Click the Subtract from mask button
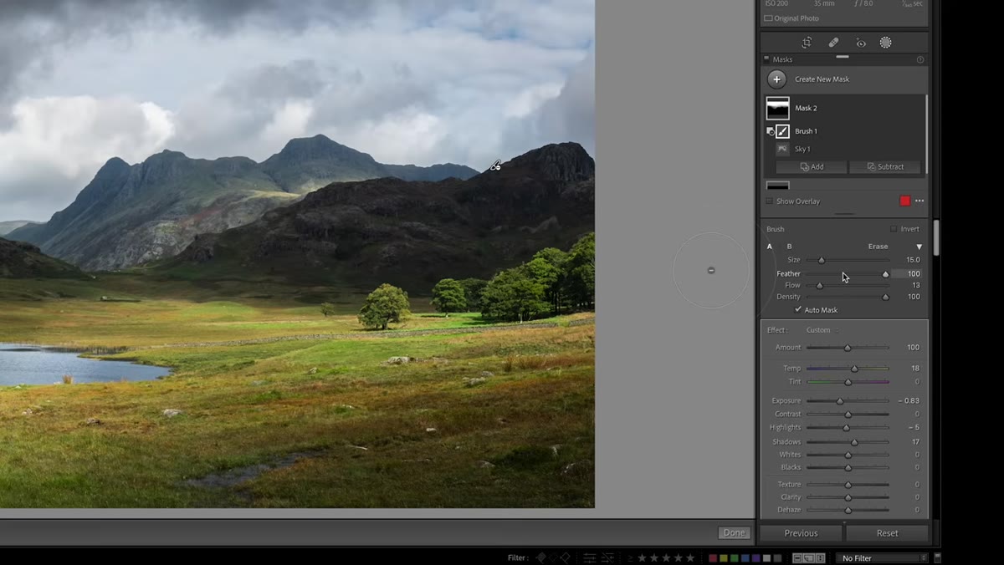This screenshot has height=565, width=1004. tap(885, 167)
